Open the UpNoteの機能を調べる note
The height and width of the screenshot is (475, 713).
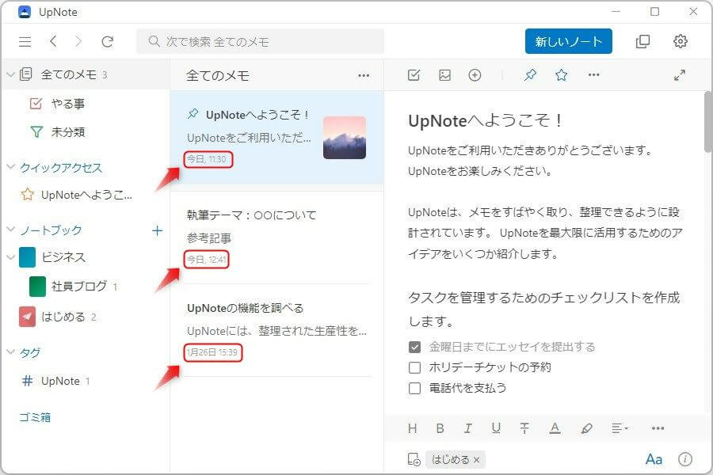point(277,330)
